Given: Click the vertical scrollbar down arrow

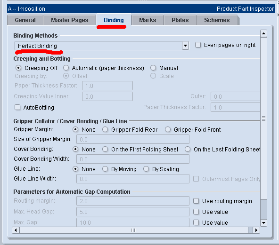Looking at the screenshot, I should [x=263, y=222].
